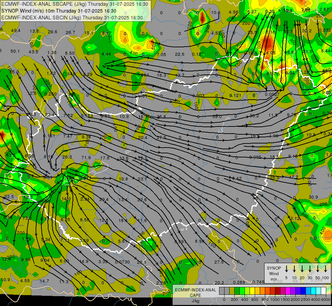
Task: Pick the pure cyan swatch in CAPE scale
Action: point(314,291)
